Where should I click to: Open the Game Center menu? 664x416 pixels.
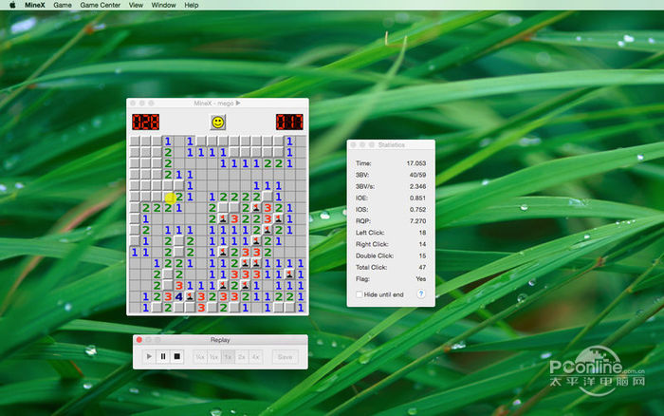click(x=101, y=5)
